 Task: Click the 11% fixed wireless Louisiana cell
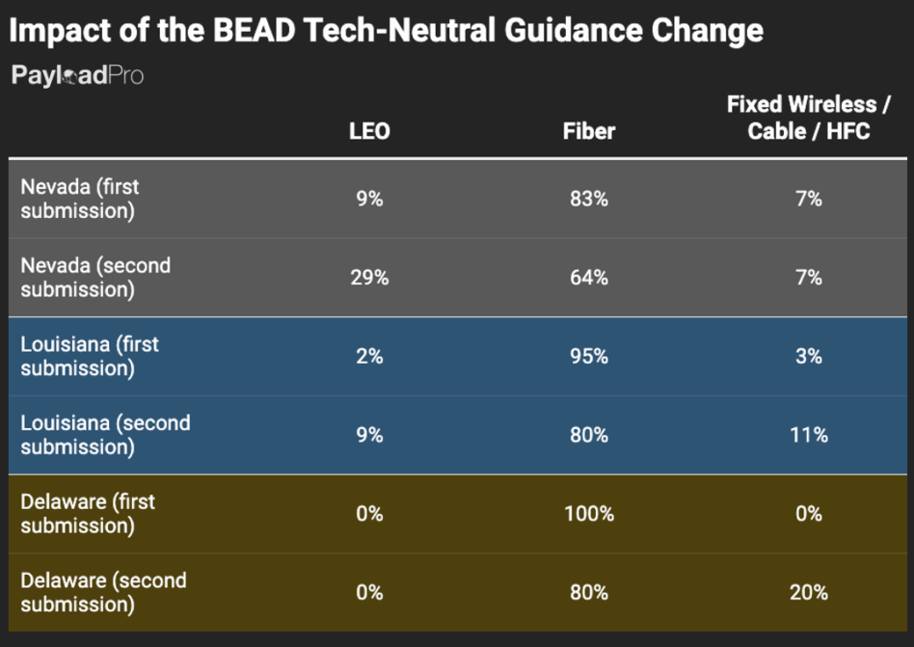point(808,435)
